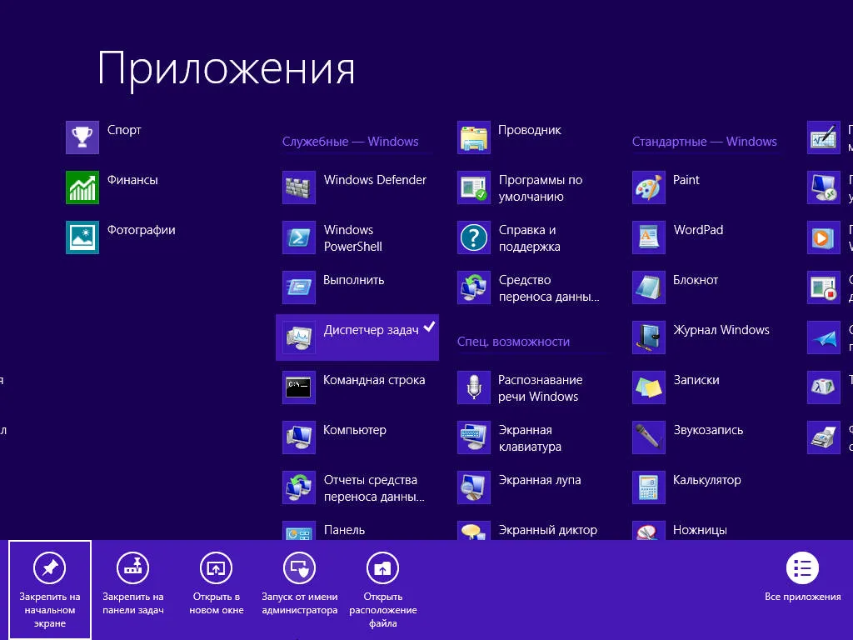Click the Windows Defender label
Screen dimensions: 853x640
click(375, 180)
